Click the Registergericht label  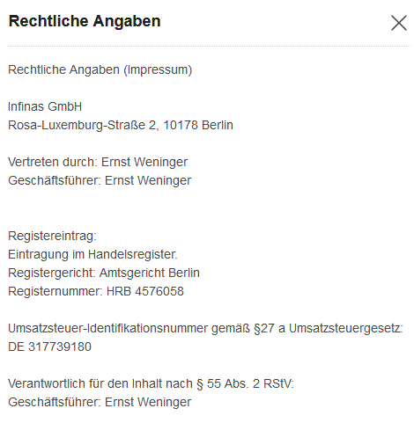(x=52, y=273)
